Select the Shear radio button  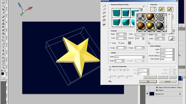110,43
